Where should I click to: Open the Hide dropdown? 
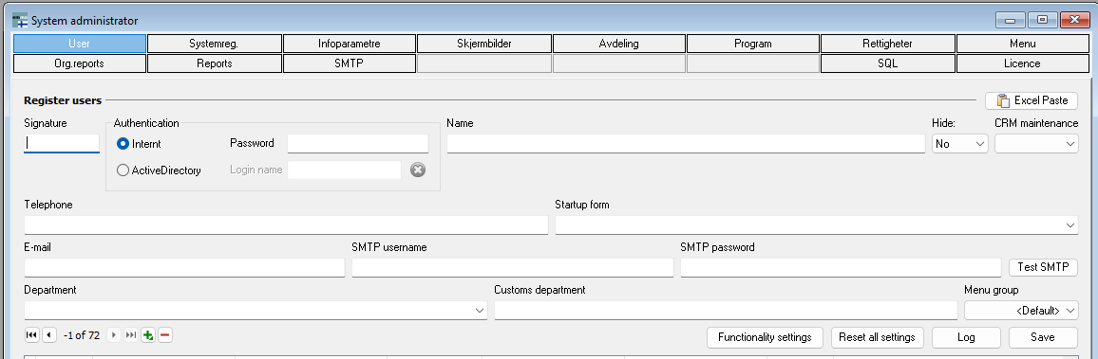(960, 144)
